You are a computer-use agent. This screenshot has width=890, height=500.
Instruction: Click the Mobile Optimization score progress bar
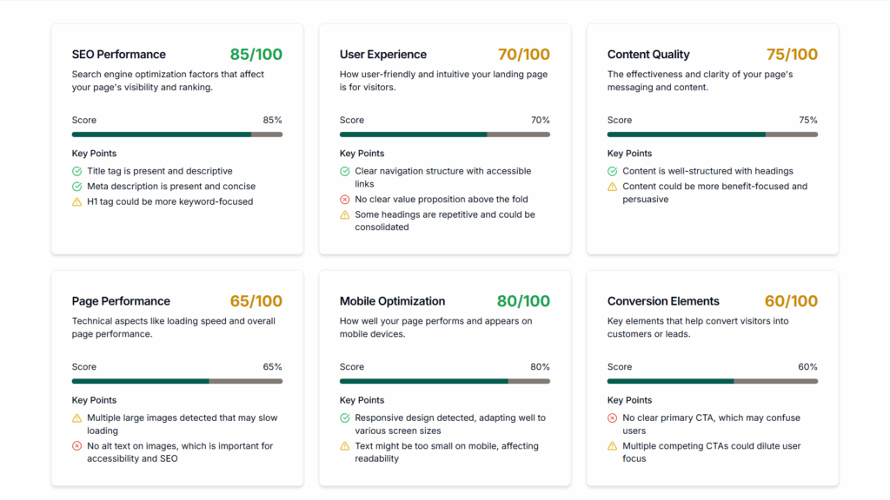445,381
